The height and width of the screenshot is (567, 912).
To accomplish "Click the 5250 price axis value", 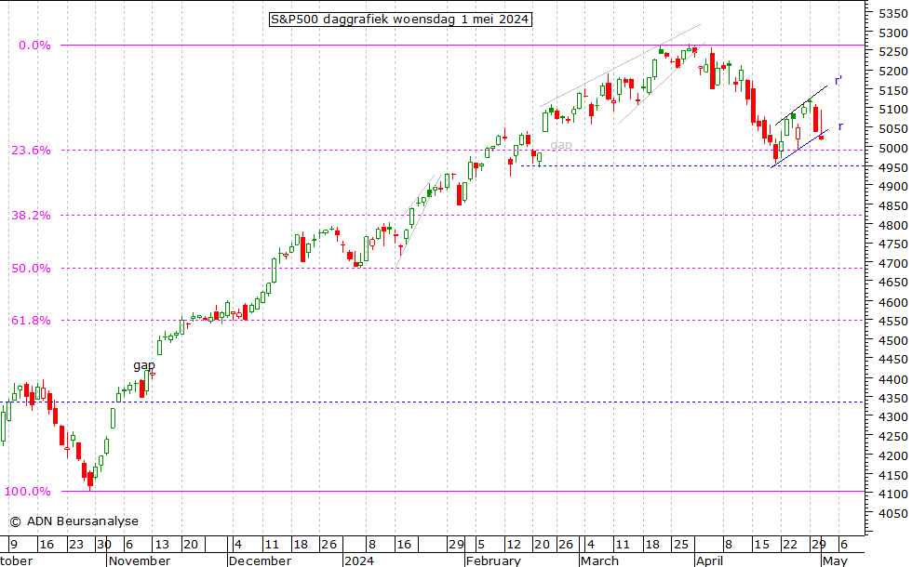I will coord(892,52).
